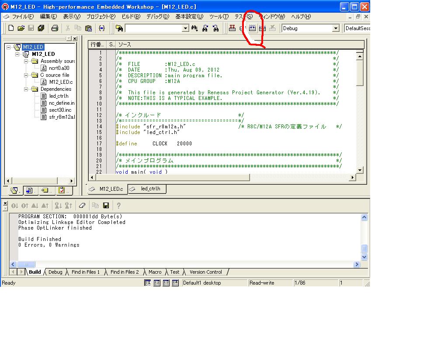Save the output log using the floppy icon

tap(106, 206)
